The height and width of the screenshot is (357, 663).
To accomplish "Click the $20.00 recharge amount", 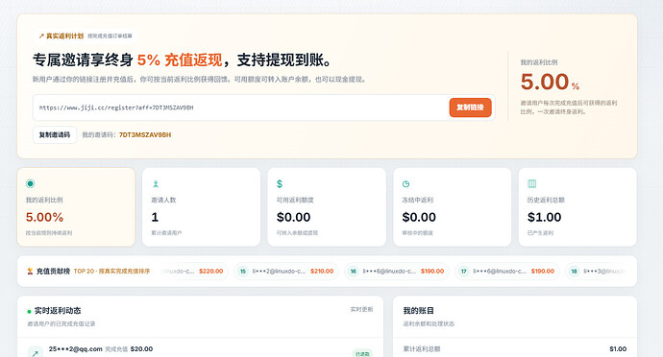I will [x=141, y=349].
